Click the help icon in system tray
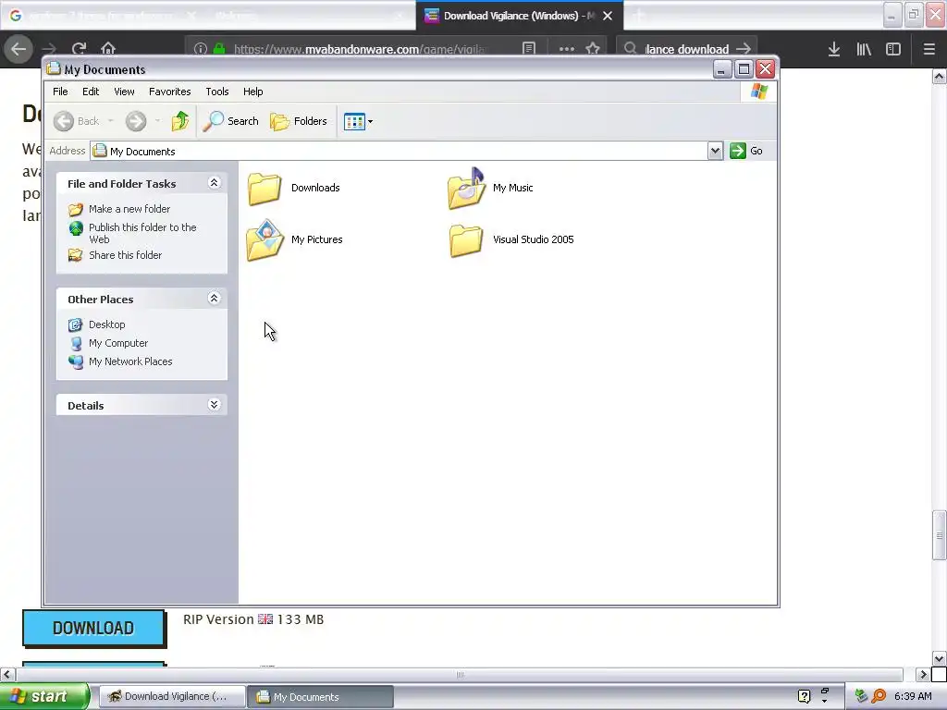Screen dimensions: 947x710 pyautogui.click(x=804, y=697)
